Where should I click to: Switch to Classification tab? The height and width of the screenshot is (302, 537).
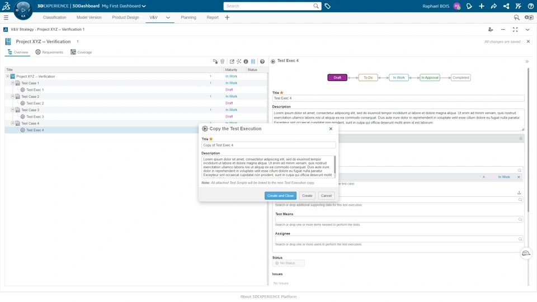[54, 17]
